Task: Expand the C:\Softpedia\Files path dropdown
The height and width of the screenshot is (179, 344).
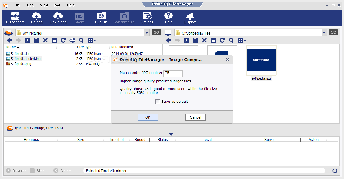Action: tap(324, 33)
